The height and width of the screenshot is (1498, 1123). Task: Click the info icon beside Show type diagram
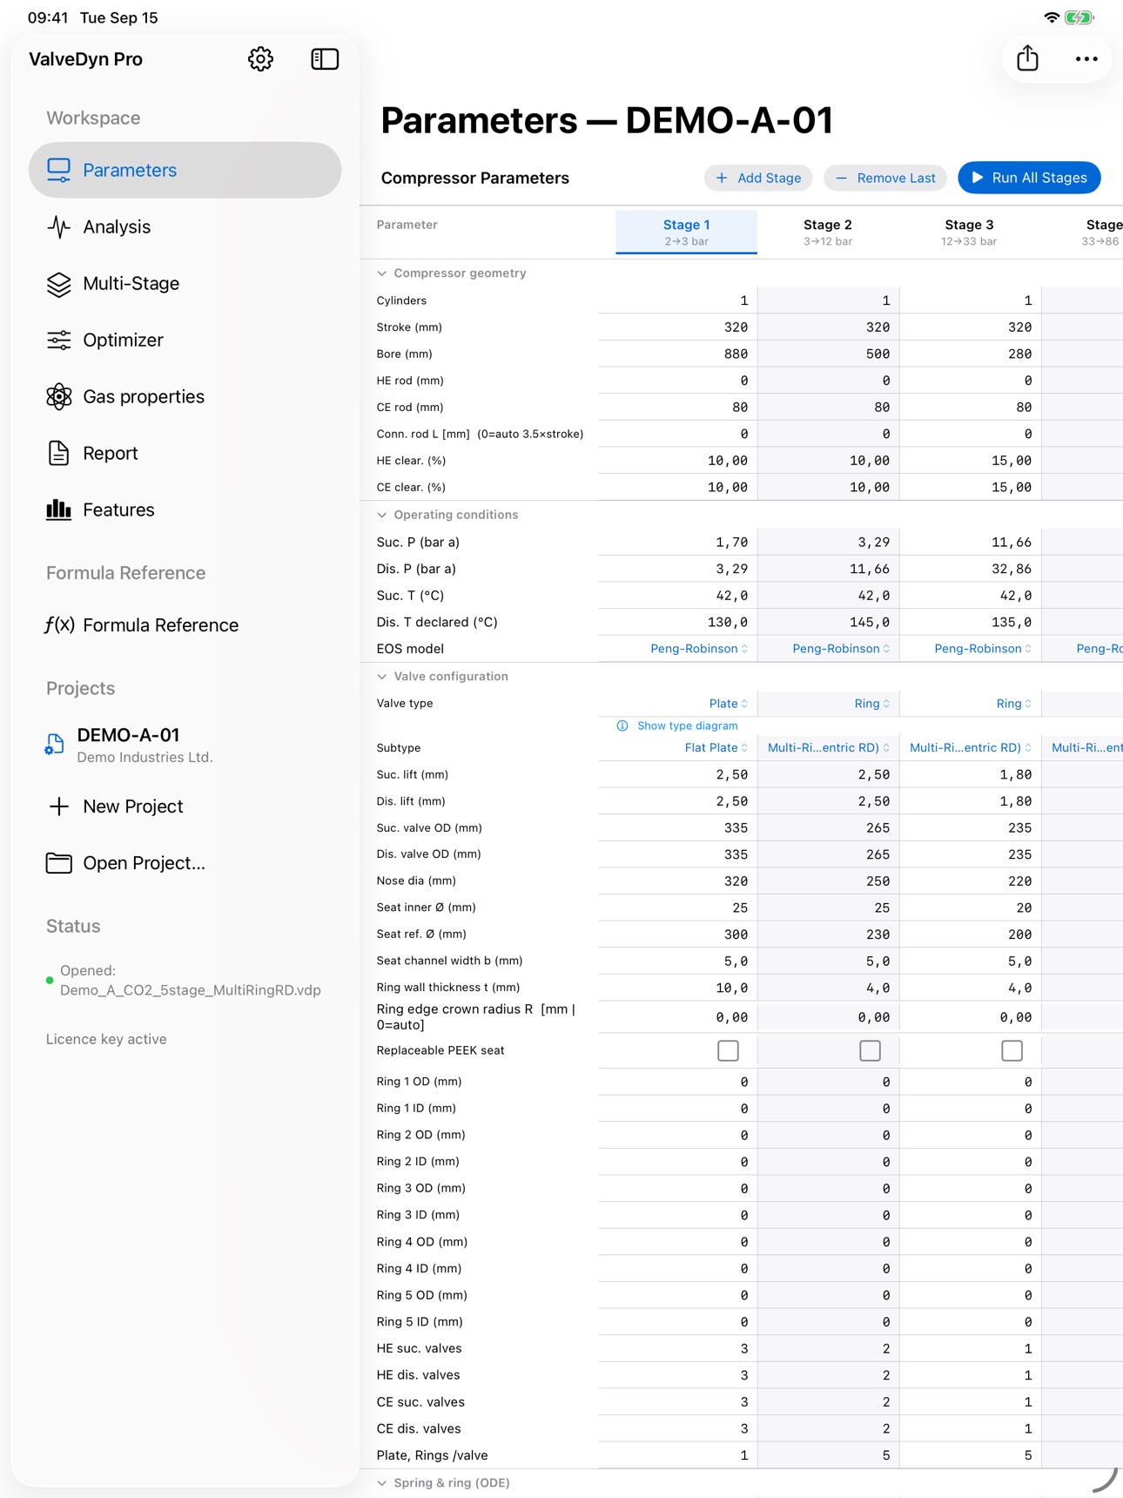coord(622,725)
